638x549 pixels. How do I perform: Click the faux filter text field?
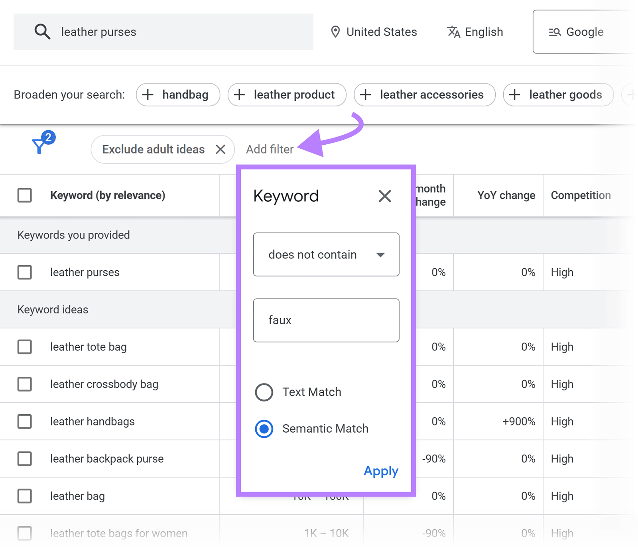click(x=326, y=320)
